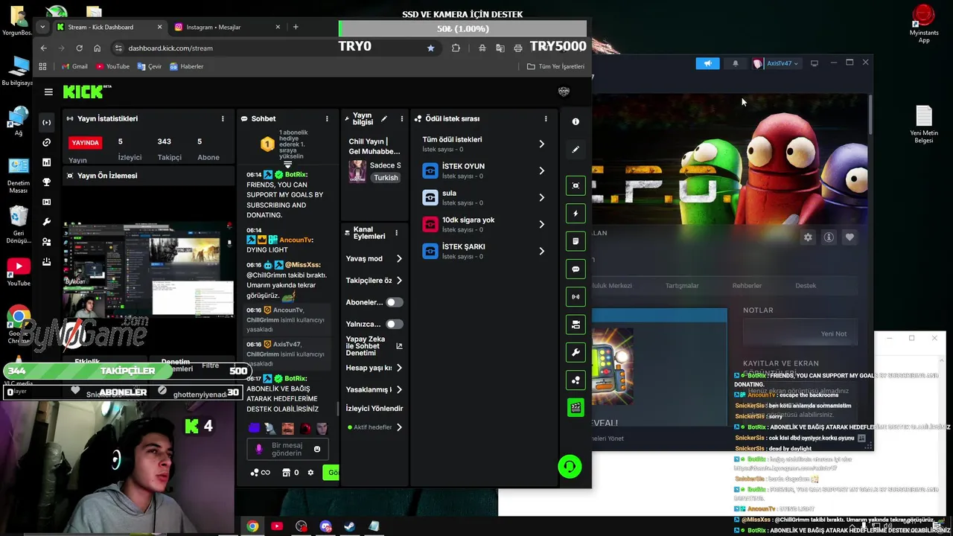Open Tartışmalar tab in Steam
The image size is (953, 536).
pyautogui.click(x=682, y=286)
